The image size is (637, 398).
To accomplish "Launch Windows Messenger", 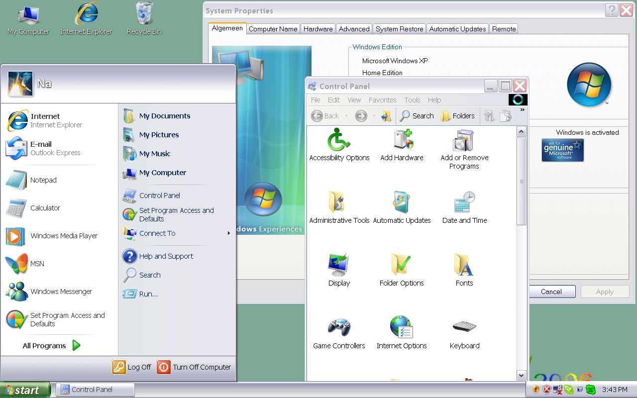I will (x=59, y=292).
